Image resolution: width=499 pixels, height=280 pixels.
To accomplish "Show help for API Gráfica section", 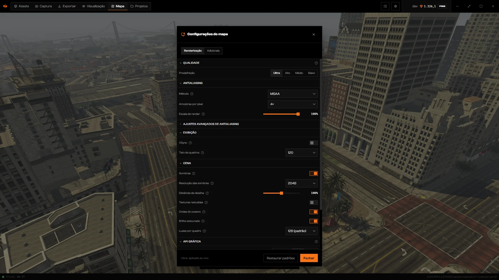I will point(316,242).
